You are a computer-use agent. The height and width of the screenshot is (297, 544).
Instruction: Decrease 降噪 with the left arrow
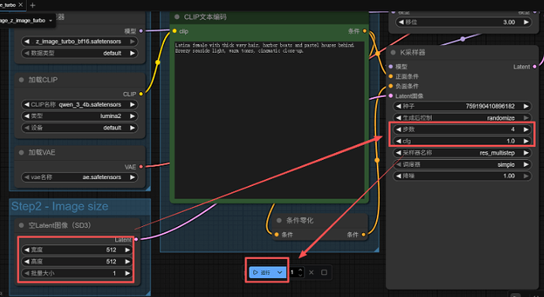(398, 176)
